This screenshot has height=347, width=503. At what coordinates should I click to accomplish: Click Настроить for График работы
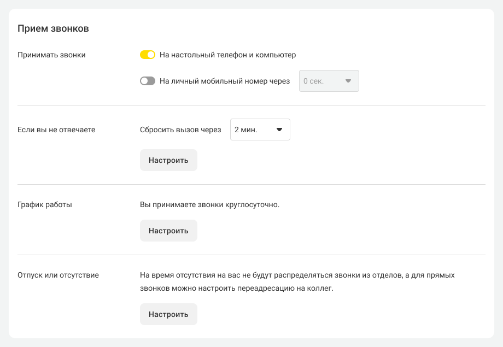tap(168, 231)
